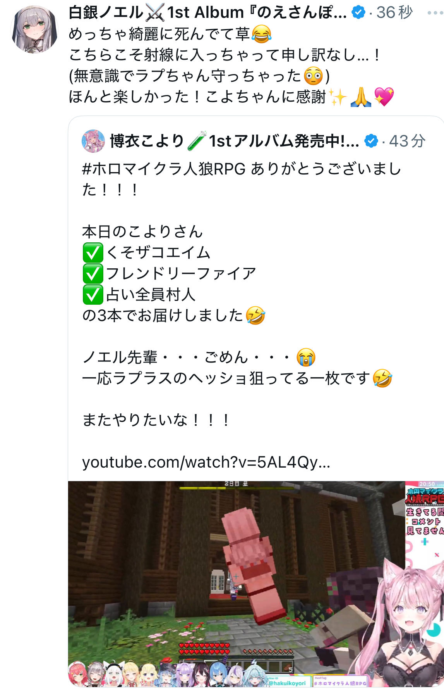Click the 博衣こより display name
The image size is (444, 689).
[147, 141]
